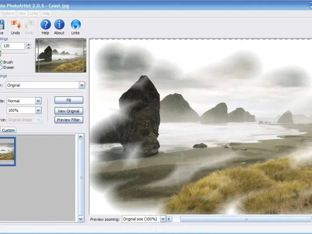Click the brush size slider handle
Image resolution: width=312 pixels, height=234 pixels.
click(x=0, y=54)
